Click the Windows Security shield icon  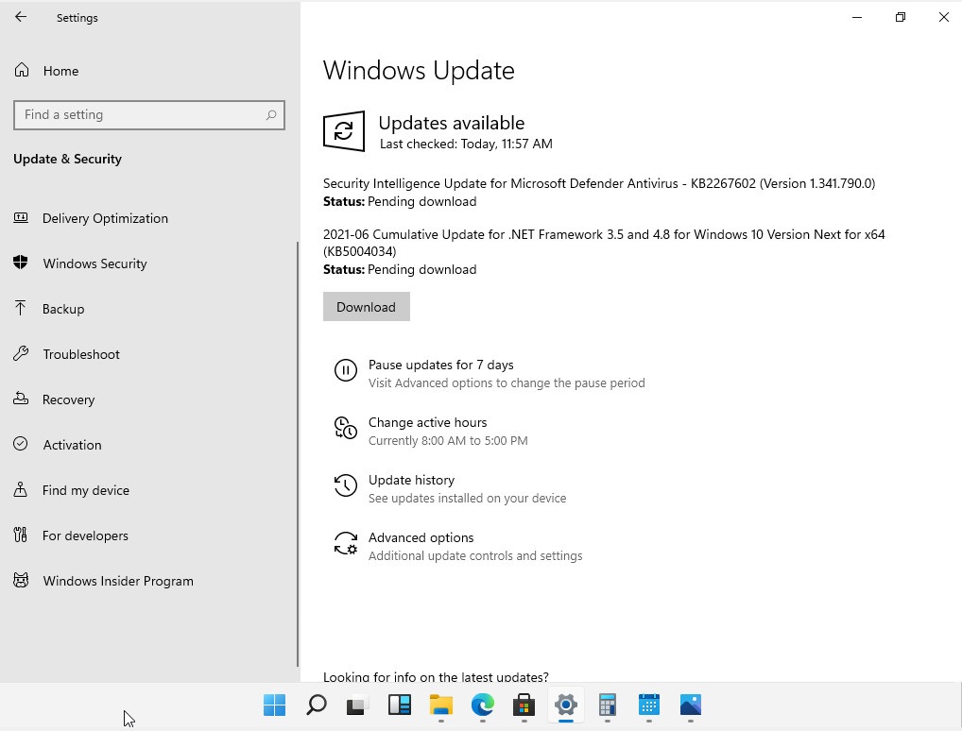(21, 263)
